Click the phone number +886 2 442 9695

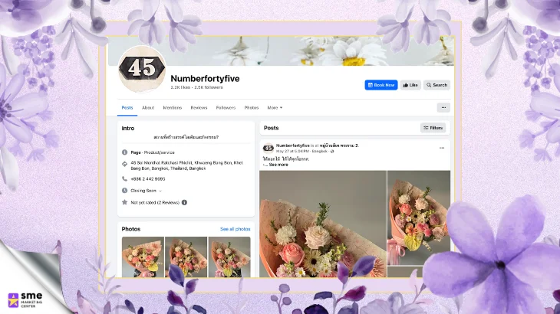click(148, 179)
